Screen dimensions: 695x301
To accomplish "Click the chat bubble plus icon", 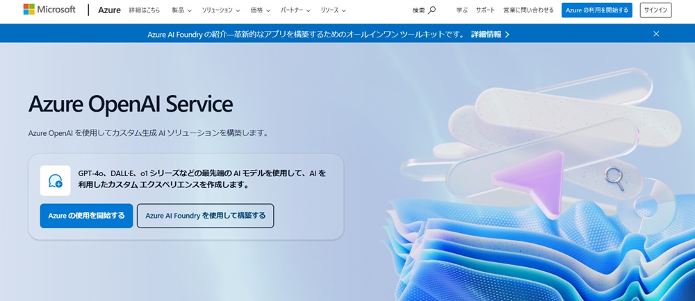I will pos(56,180).
